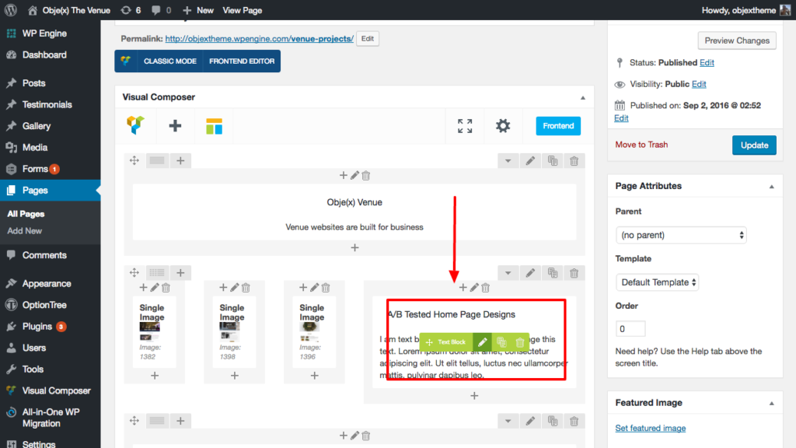Edit the Obje(x) Venue row with its pencil
The width and height of the screenshot is (796, 448).
pos(530,161)
